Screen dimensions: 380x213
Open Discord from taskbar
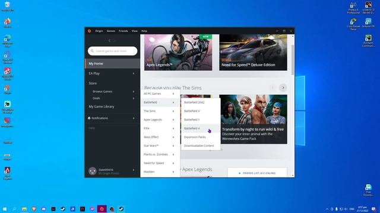[43, 209]
